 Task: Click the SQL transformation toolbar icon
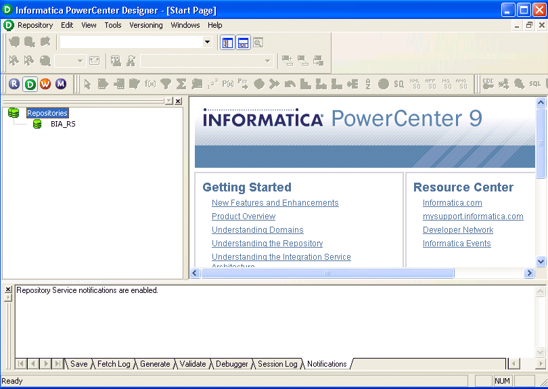point(534,84)
